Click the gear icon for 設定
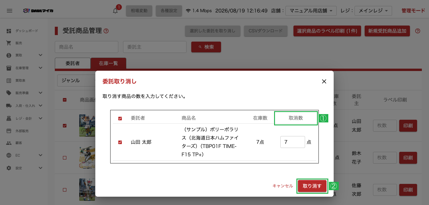This screenshot has width=429, height=205. (9, 168)
